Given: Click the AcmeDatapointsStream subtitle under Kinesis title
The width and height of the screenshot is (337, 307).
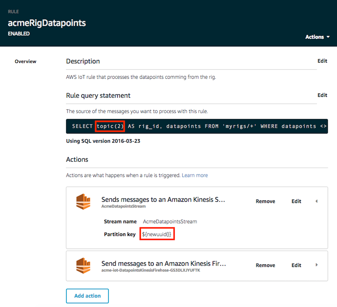Looking at the screenshot, I should (123, 206).
